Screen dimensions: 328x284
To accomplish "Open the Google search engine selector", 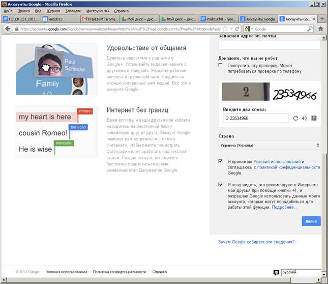I will pos(249,29).
